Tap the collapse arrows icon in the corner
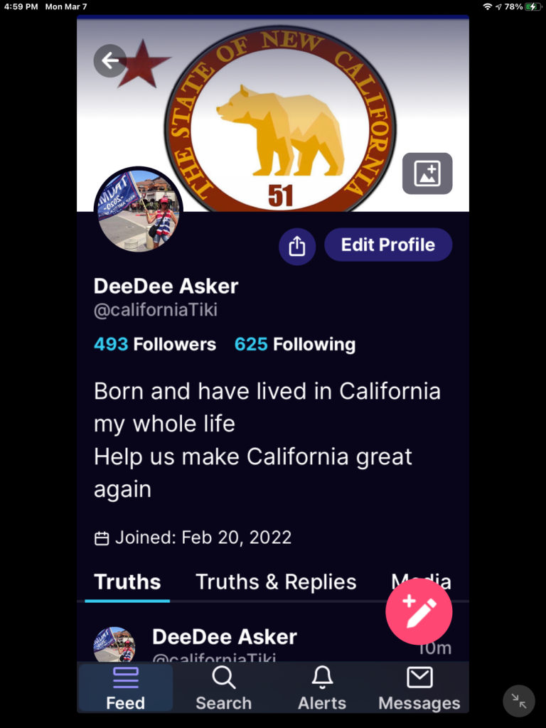 coord(518,701)
